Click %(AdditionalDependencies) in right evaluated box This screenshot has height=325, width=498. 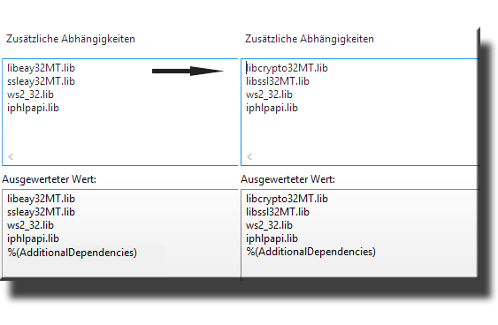coord(311,252)
